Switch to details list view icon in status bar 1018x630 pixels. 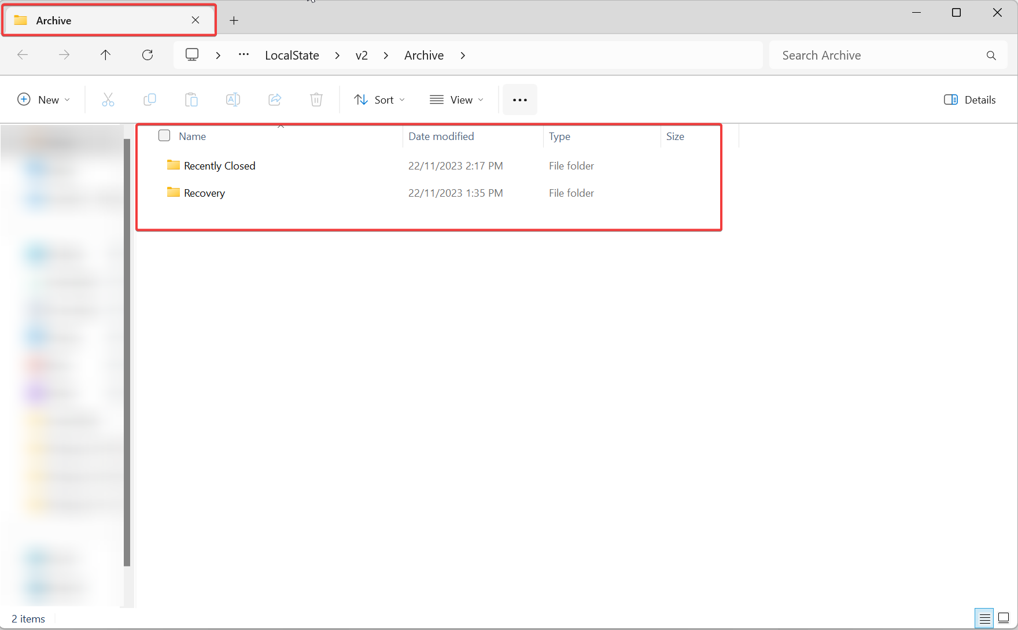click(984, 618)
